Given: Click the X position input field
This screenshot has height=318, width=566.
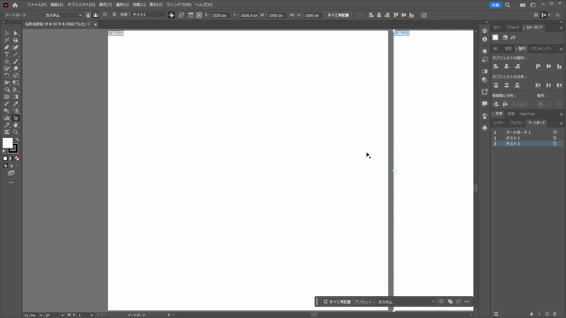Looking at the screenshot, I should 220,15.
